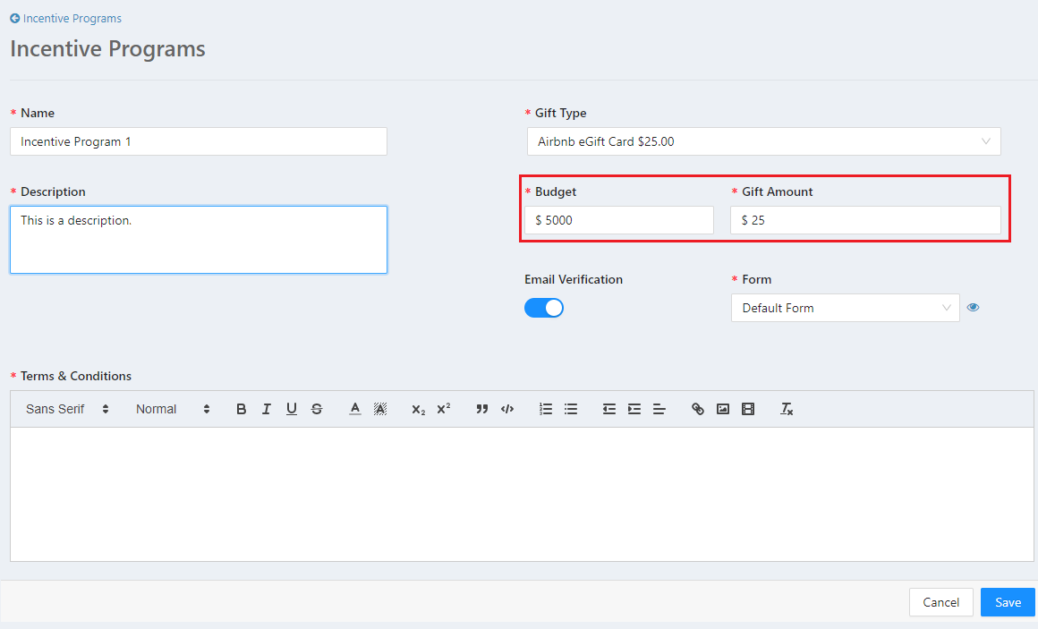Click the Budget input field
This screenshot has width=1038, height=629.
pos(619,220)
